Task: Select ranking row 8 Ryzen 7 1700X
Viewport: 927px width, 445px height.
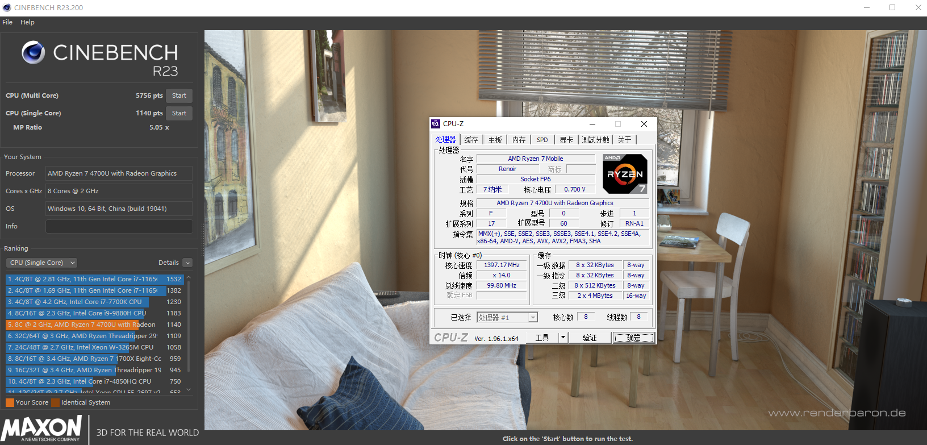Action: (94, 359)
